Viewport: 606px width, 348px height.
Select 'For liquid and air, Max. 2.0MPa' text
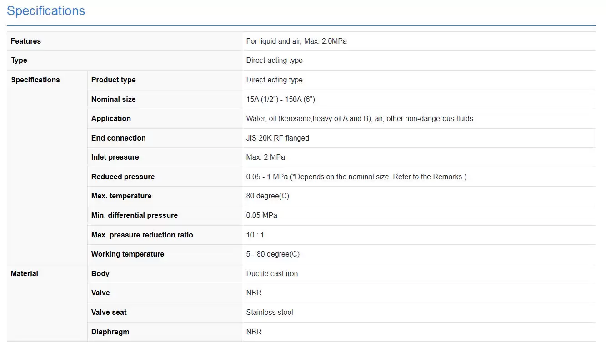pos(296,41)
